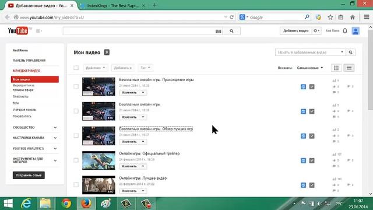Viewport: 373px width, 210px height.
Task: Click the 'Добавить видео' upload button
Action: 295,31
